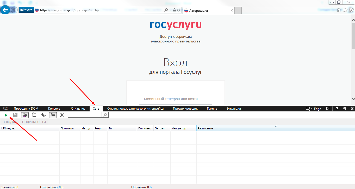Click the Мобильный телефон или почта field

coord(175,99)
